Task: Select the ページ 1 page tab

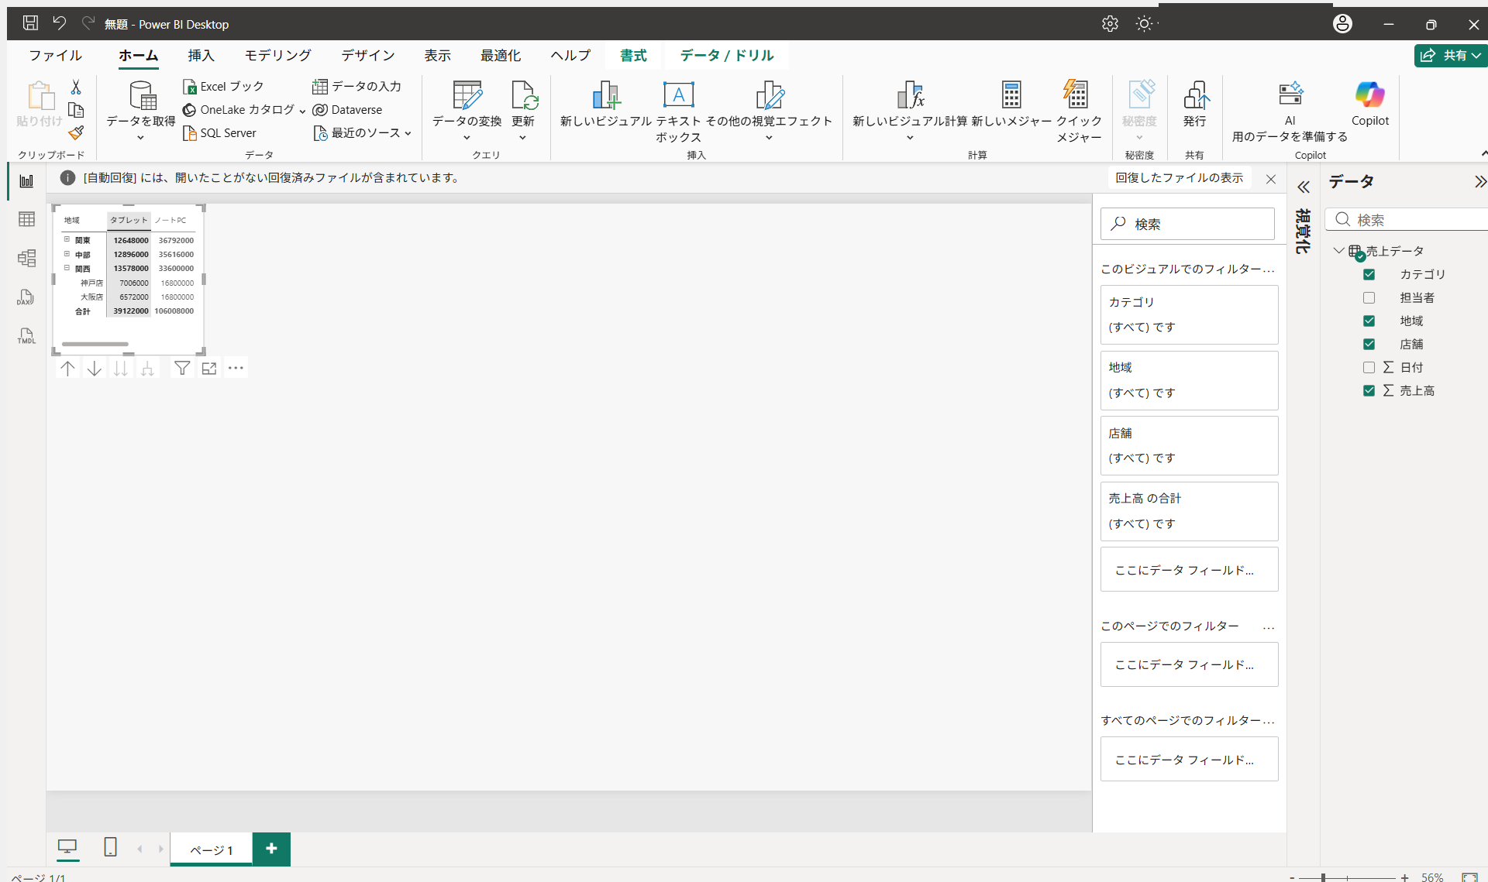Action: [x=212, y=849]
